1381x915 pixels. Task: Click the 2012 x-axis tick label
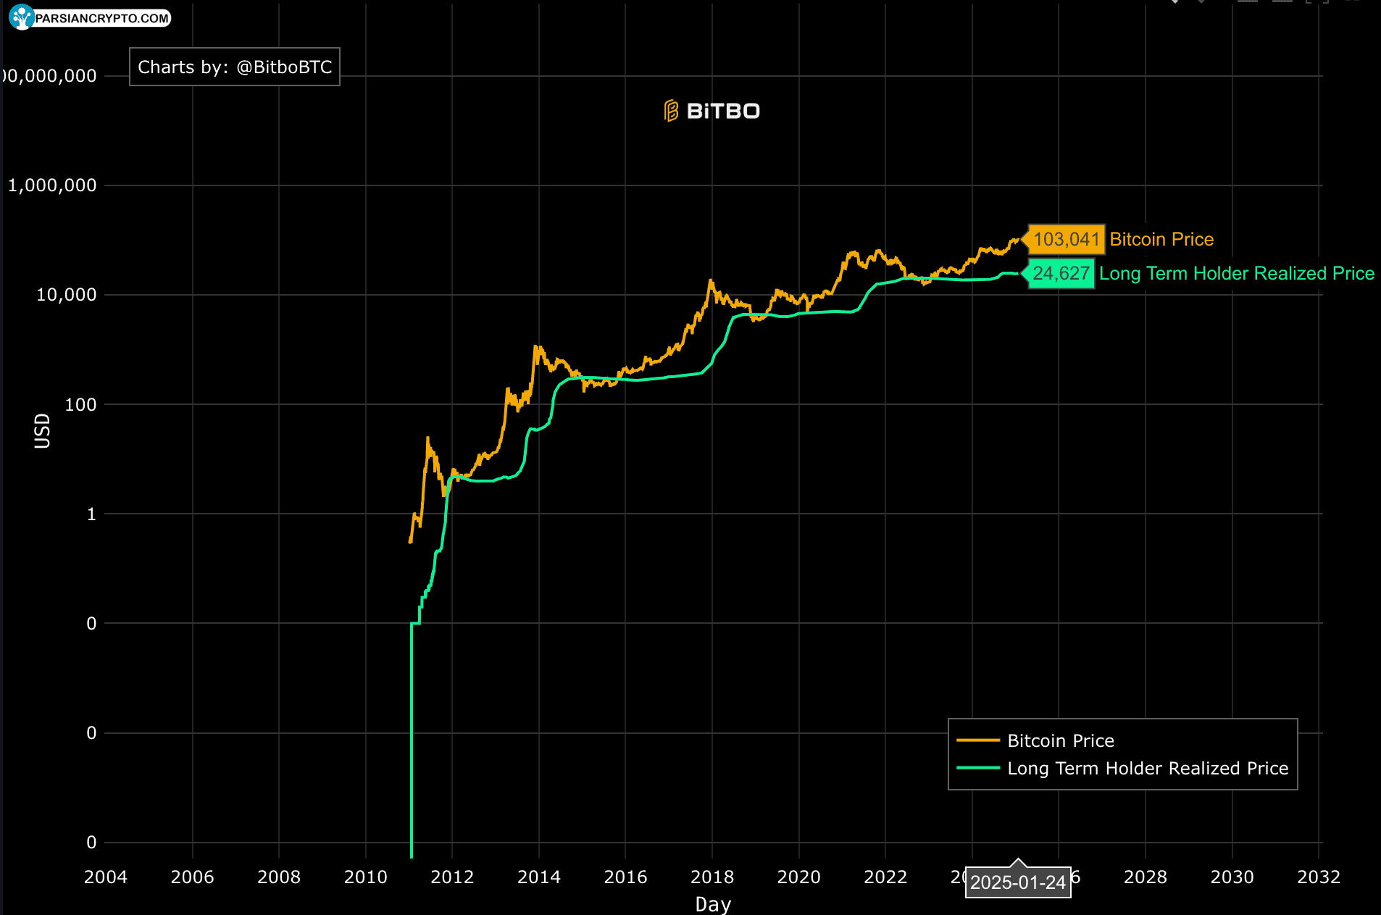(452, 877)
